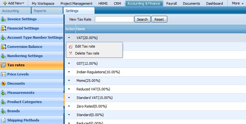
Task: Switch to the Accounting sub-tab
Action: tap(15, 11)
